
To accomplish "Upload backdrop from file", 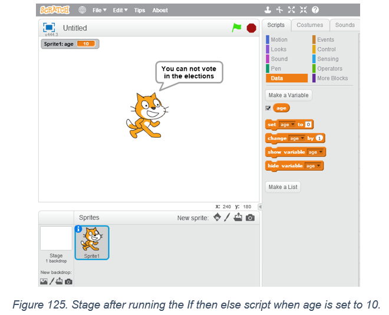I will (59, 281).
